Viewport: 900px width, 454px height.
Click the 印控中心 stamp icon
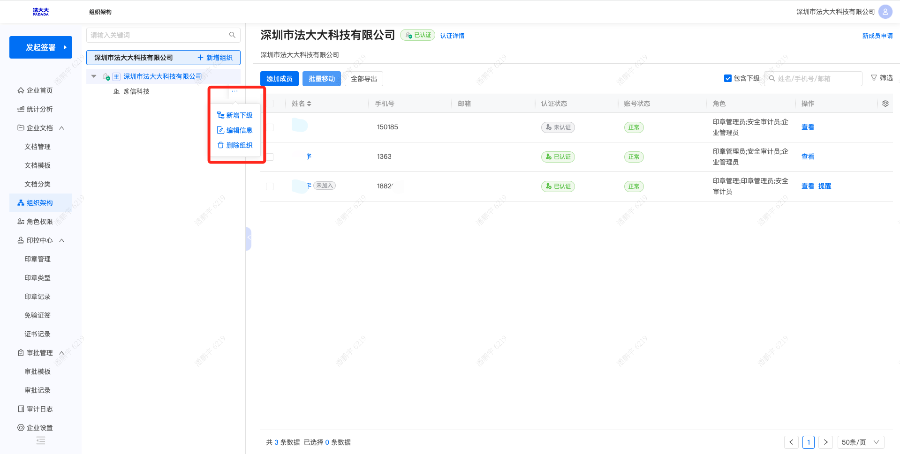21,240
